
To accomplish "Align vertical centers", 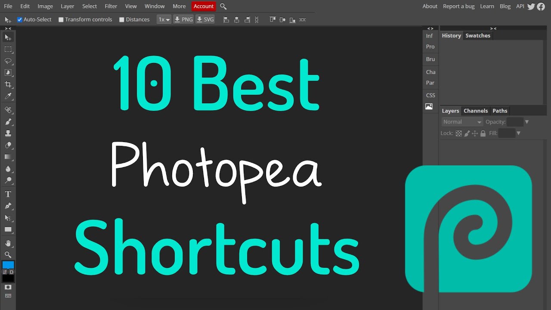I will pyautogui.click(x=282, y=19).
